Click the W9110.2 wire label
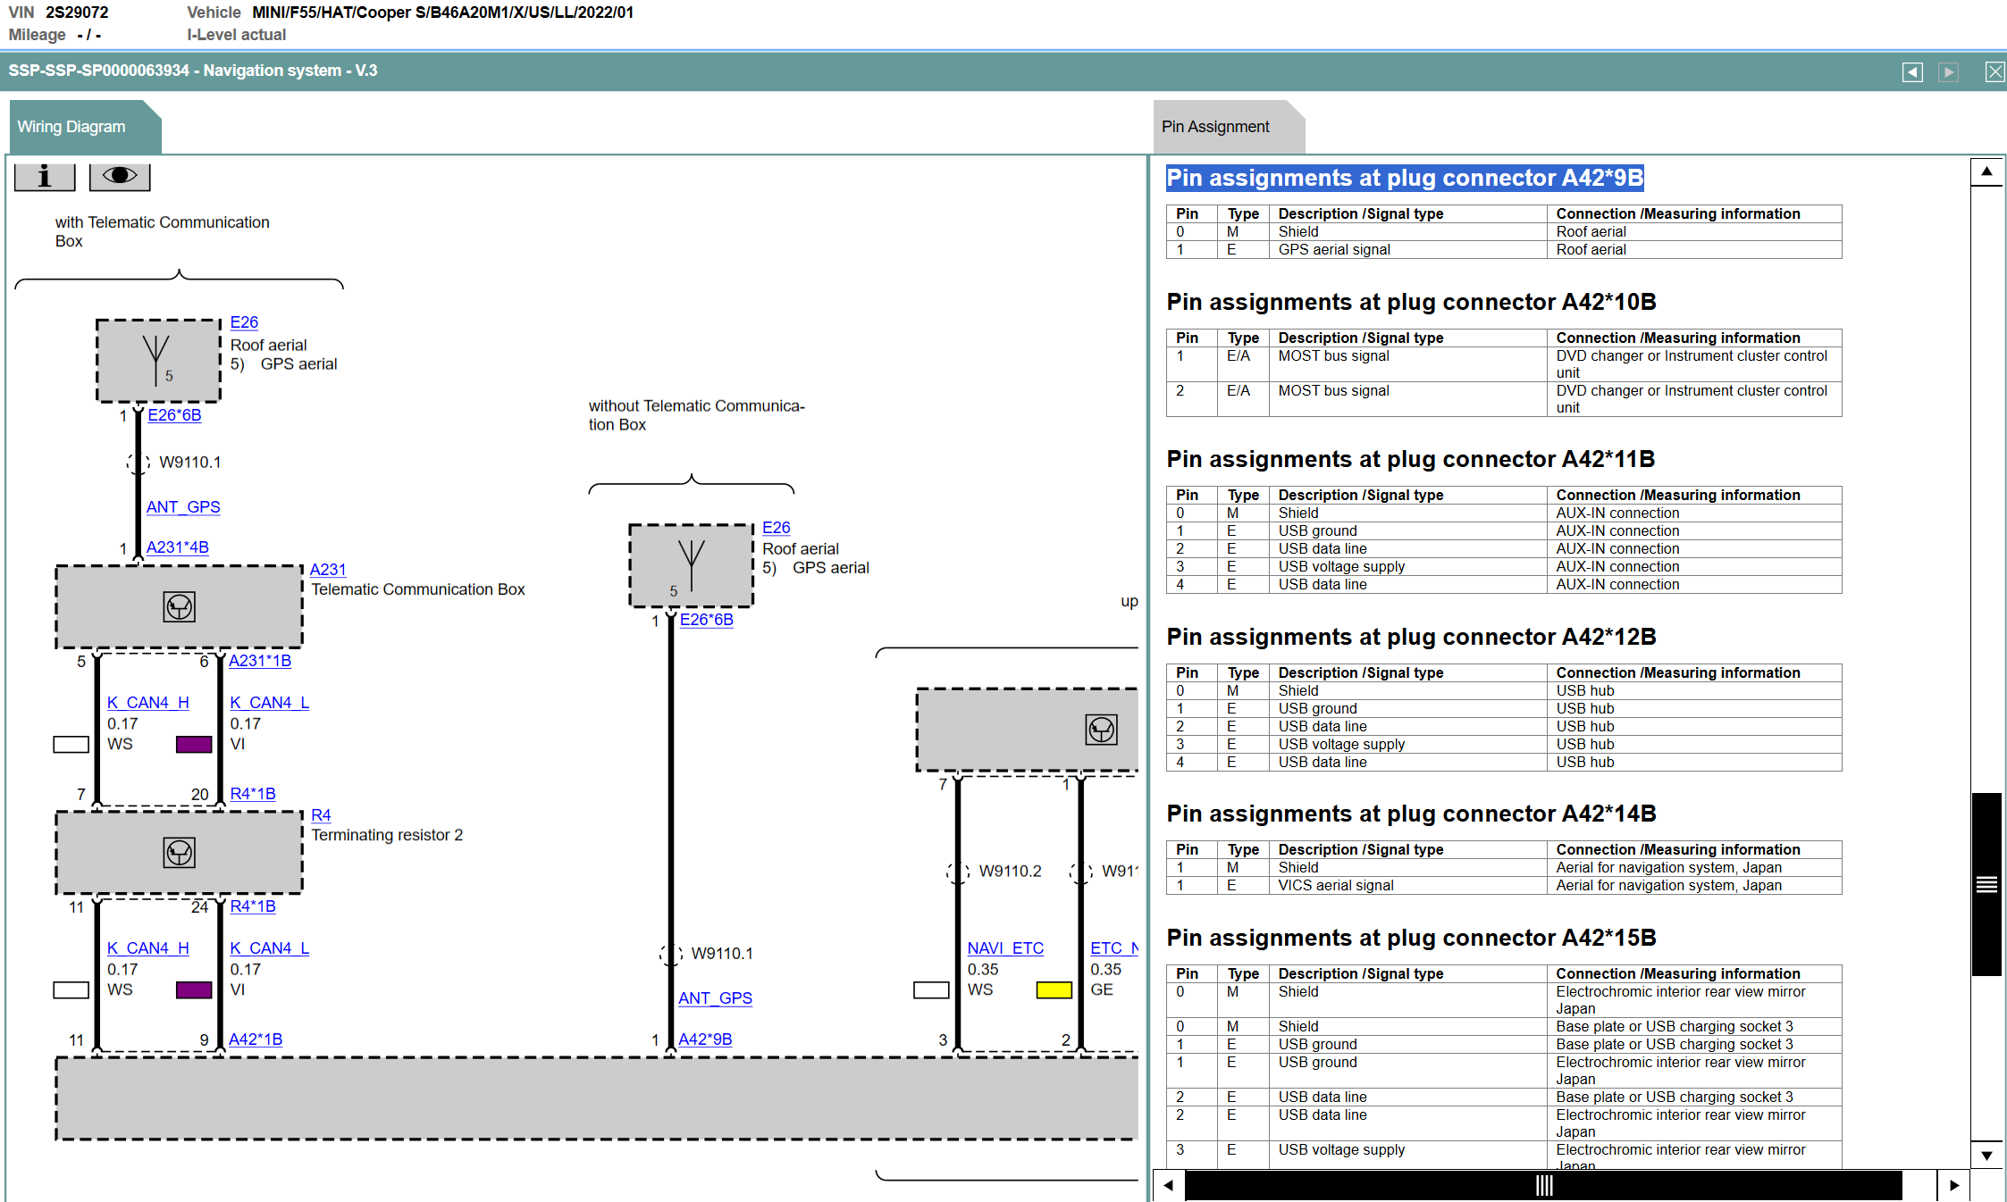 [1010, 872]
